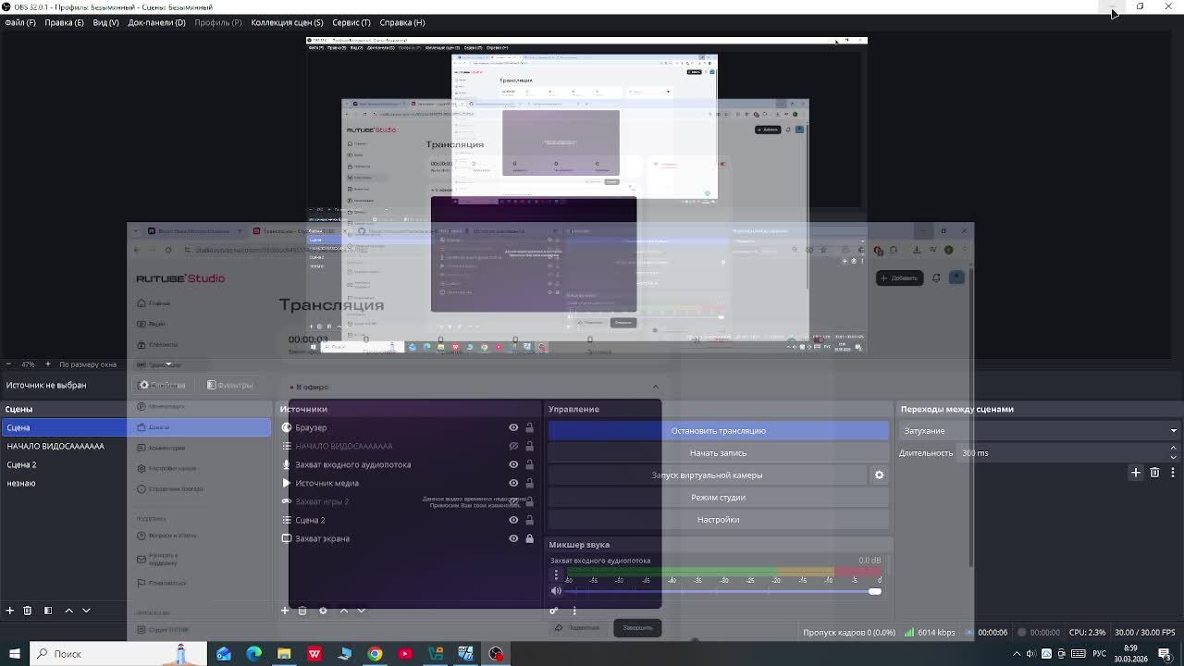
Task: Open Затухание transition dropdown
Action: 1041,431
